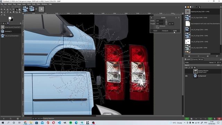Screen dimensions: 222x125
Task: Switch to the transparent crack image tab thumbnail
Action: point(41,9)
